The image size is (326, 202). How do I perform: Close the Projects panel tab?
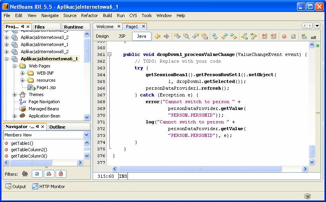click(x=28, y=27)
